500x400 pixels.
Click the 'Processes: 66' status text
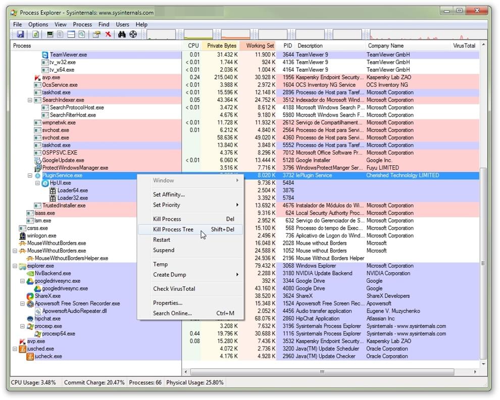(145, 382)
